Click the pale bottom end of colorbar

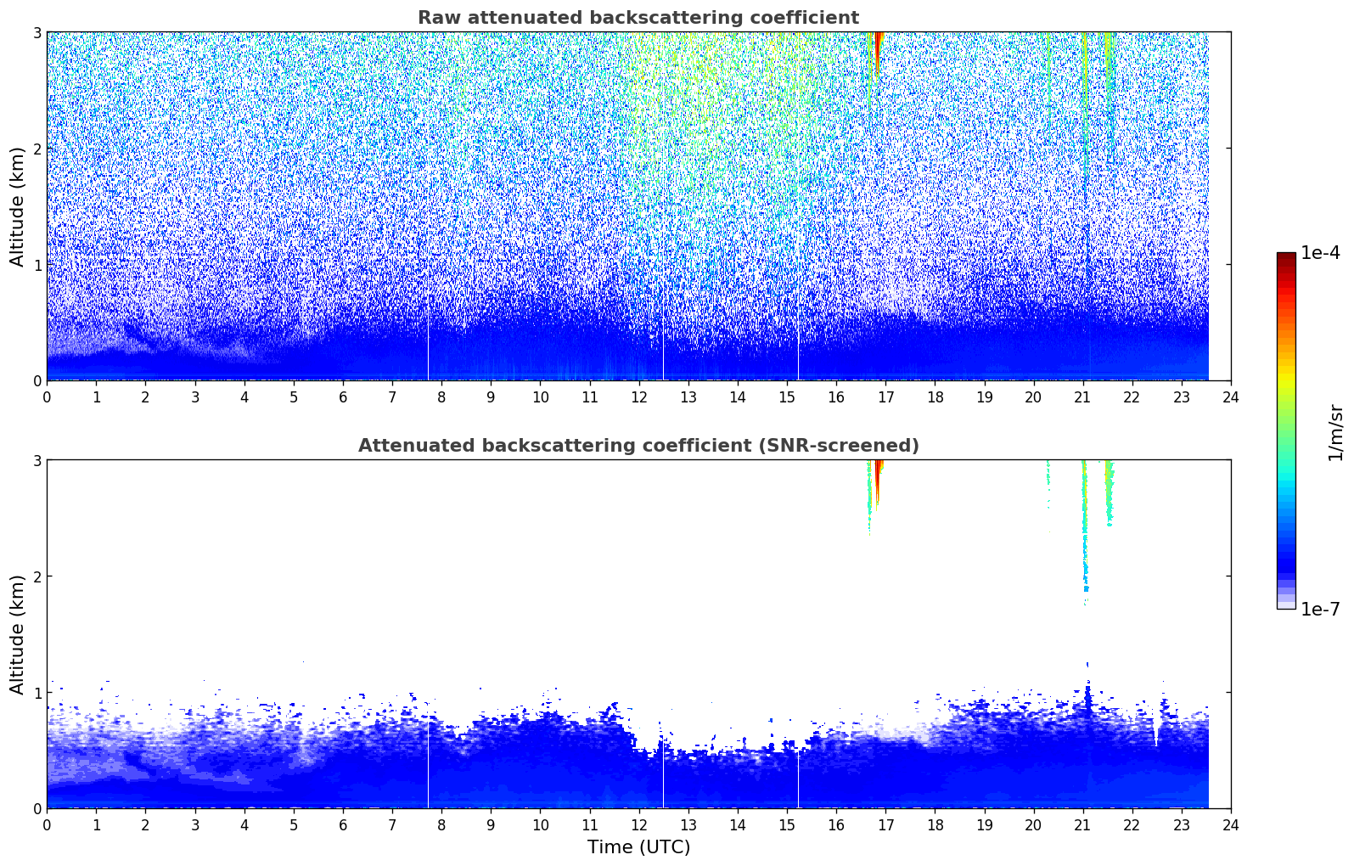pyautogui.click(x=1285, y=604)
